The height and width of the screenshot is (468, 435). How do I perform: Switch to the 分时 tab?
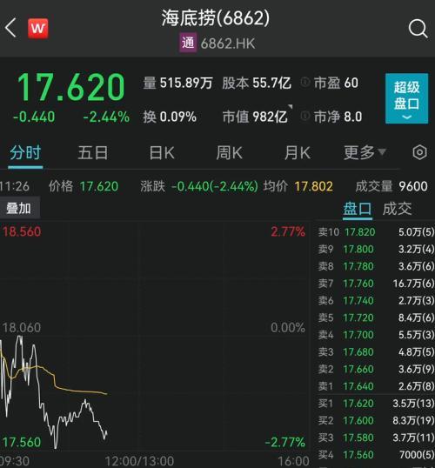pyautogui.click(x=25, y=153)
